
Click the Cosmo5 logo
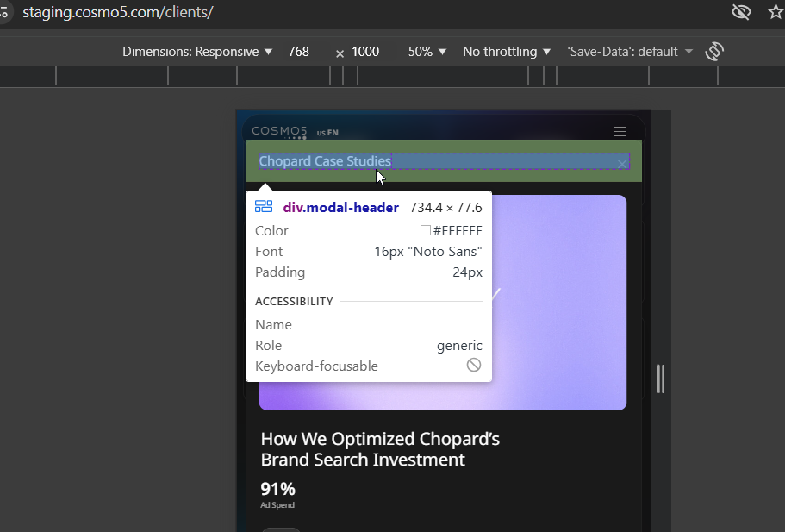[x=279, y=132]
